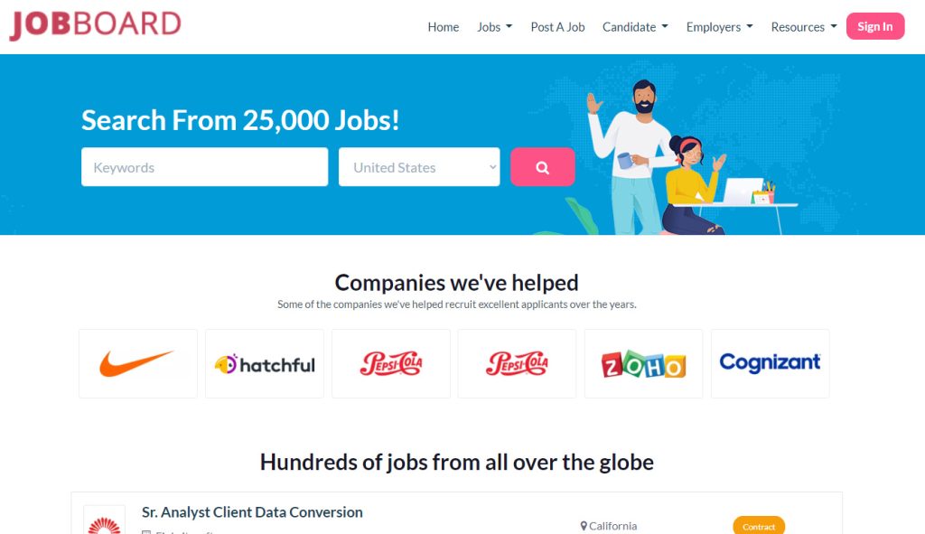Click the hatchful company logo
The width and height of the screenshot is (925, 534).
point(264,363)
